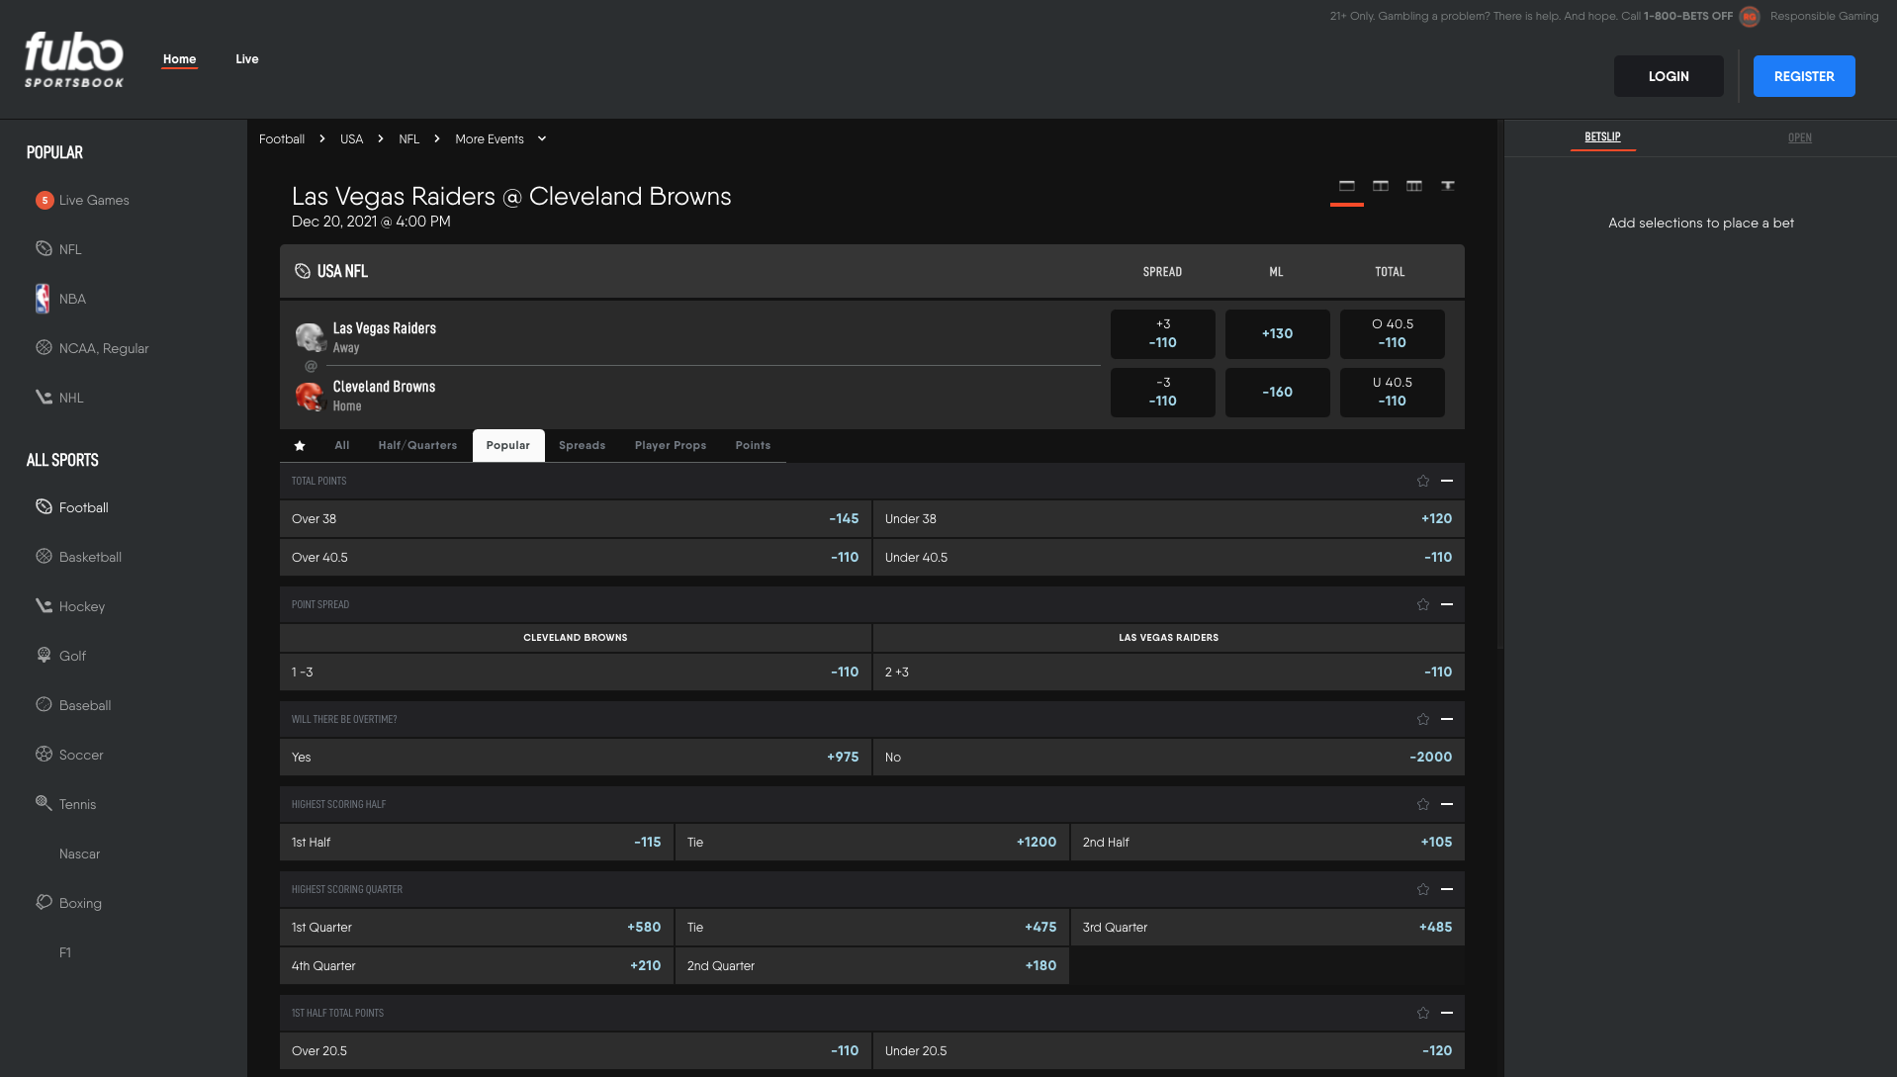Switch to the Player Props tab
1897x1077 pixels.
tap(670, 446)
